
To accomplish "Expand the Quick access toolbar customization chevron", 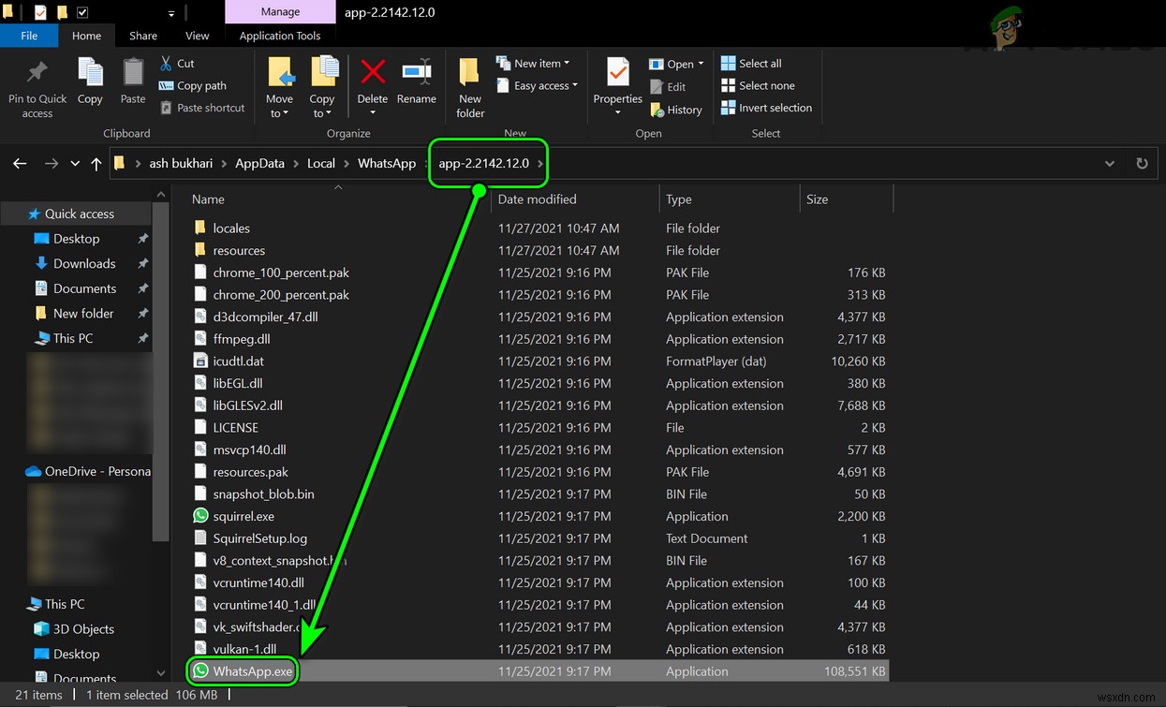I will (x=170, y=13).
